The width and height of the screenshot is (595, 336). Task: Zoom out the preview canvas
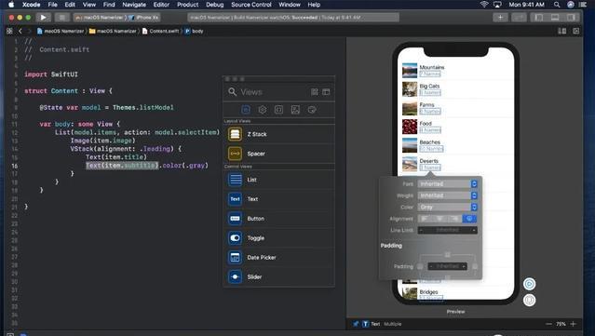(548, 324)
